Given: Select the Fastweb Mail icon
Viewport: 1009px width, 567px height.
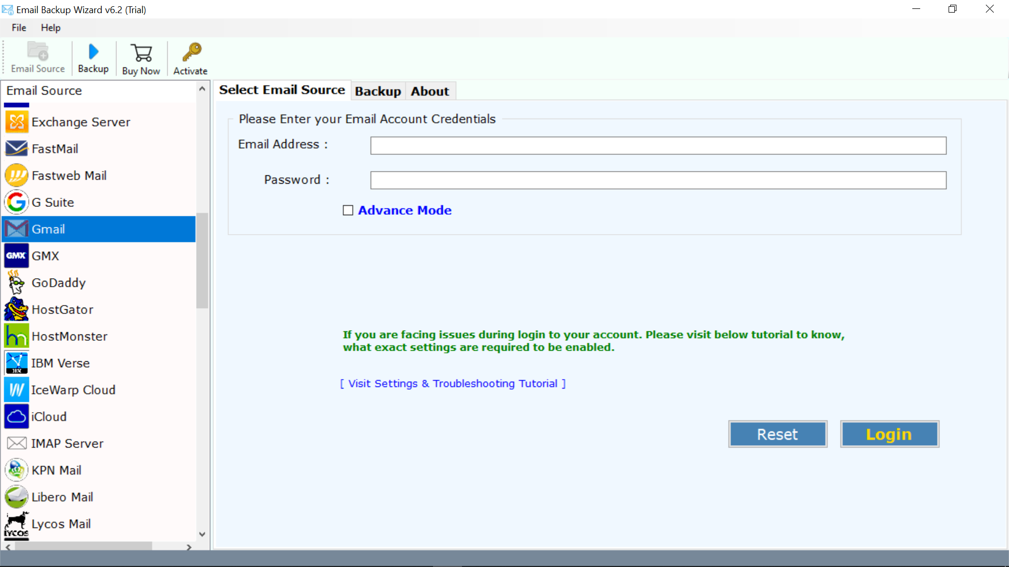Looking at the screenshot, I should pyautogui.click(x=17, y=175).
